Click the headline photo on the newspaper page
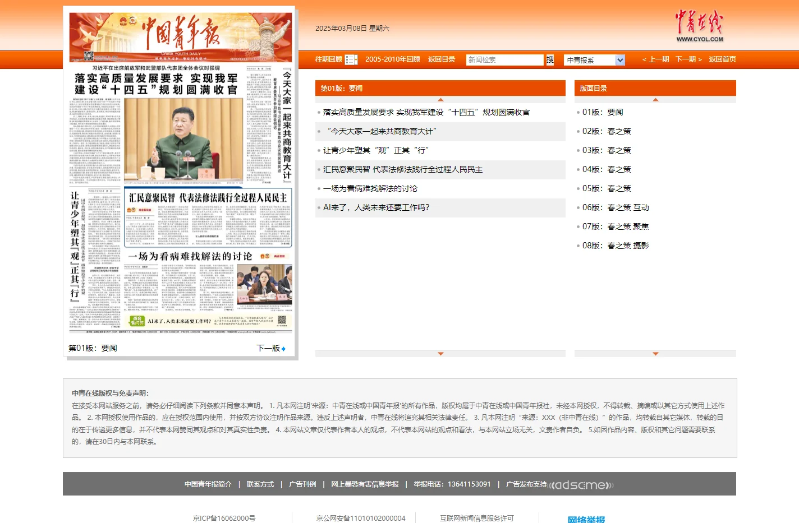 coord(183,140)
